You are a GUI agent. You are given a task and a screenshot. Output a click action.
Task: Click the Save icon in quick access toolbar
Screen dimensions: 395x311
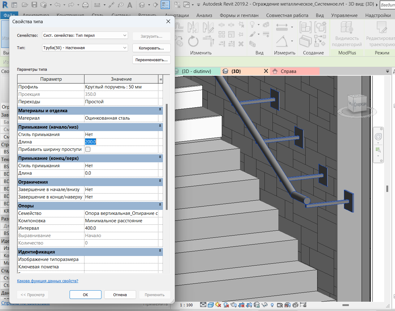coord(34,5)
